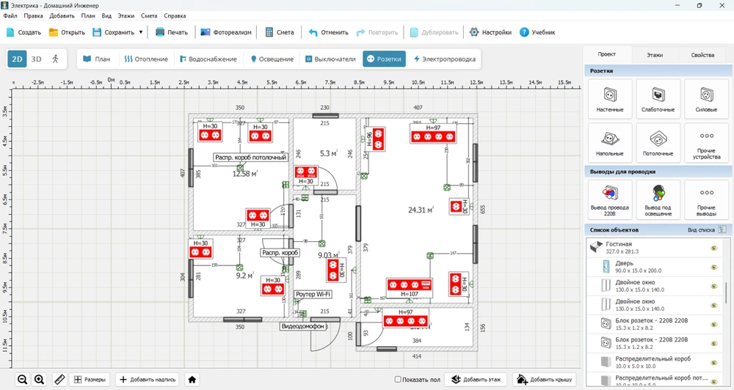This screenshot has height=390, width=734.
Task: Click the zoom out magnifier icon
Action: tap(23, 379)
